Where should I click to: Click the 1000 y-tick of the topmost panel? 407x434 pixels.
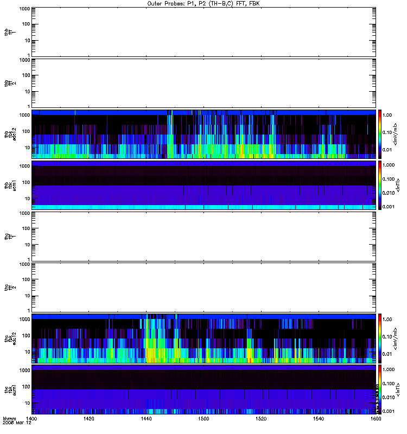[x=25, y=9]
